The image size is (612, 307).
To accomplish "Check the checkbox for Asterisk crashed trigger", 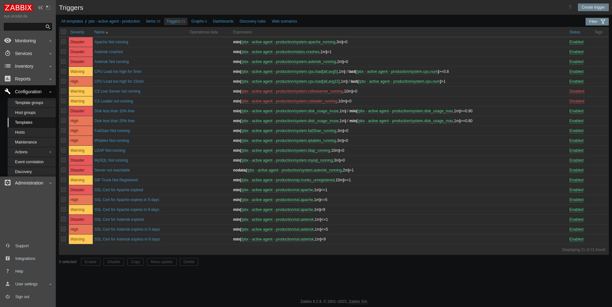I will click(63, 52).
